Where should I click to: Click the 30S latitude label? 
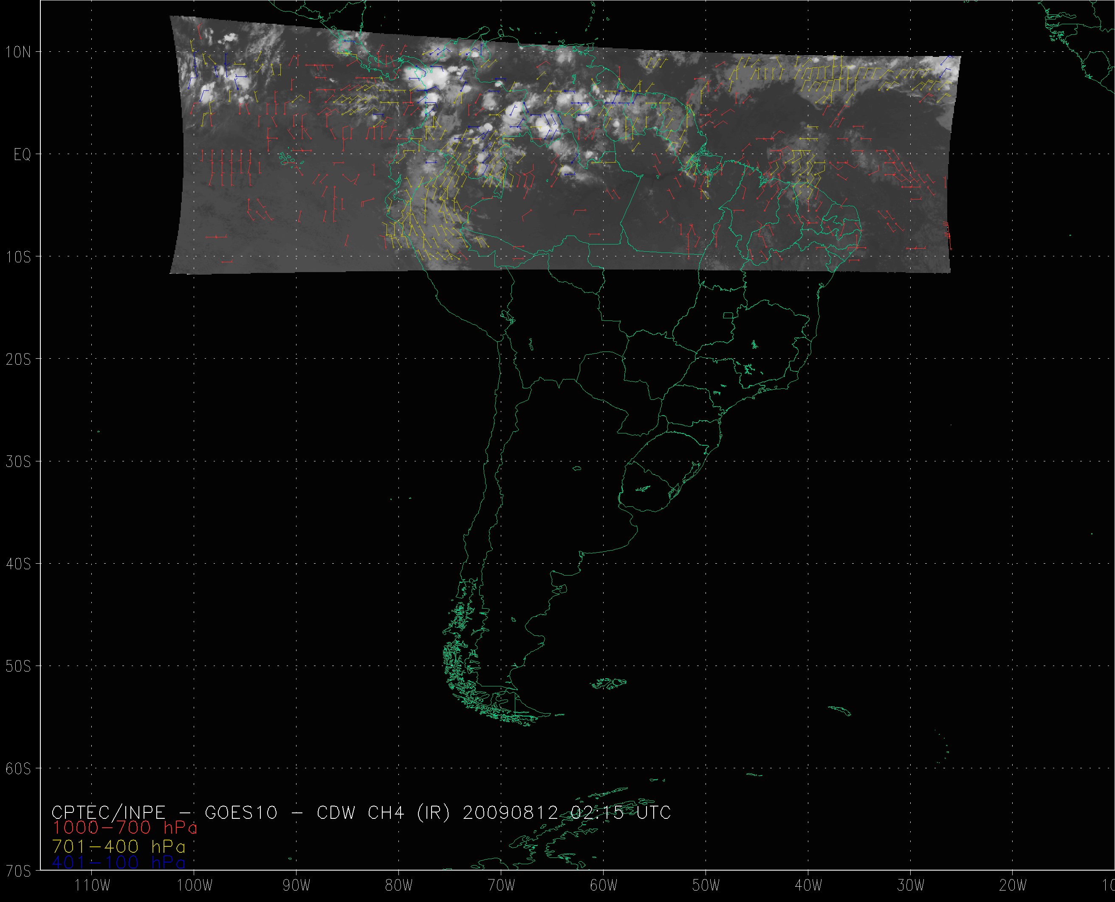pos(18,461)
